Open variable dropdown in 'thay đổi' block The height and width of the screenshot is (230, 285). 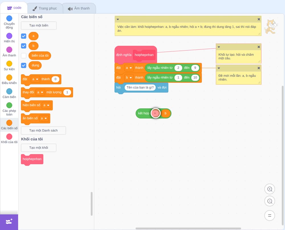click(40, 92)
